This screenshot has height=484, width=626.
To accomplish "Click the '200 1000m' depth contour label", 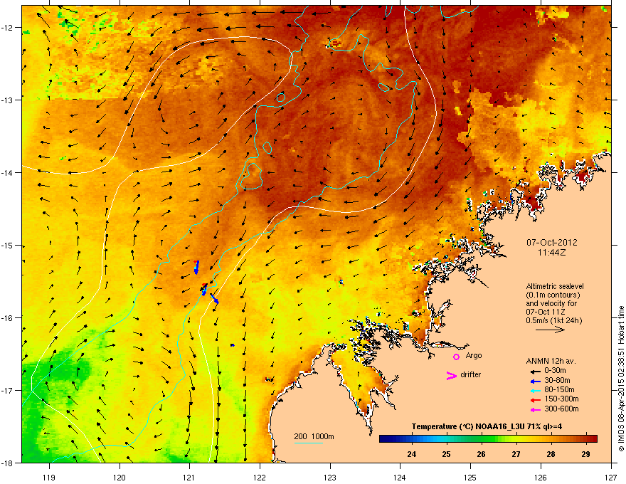I will click(314, 436).
